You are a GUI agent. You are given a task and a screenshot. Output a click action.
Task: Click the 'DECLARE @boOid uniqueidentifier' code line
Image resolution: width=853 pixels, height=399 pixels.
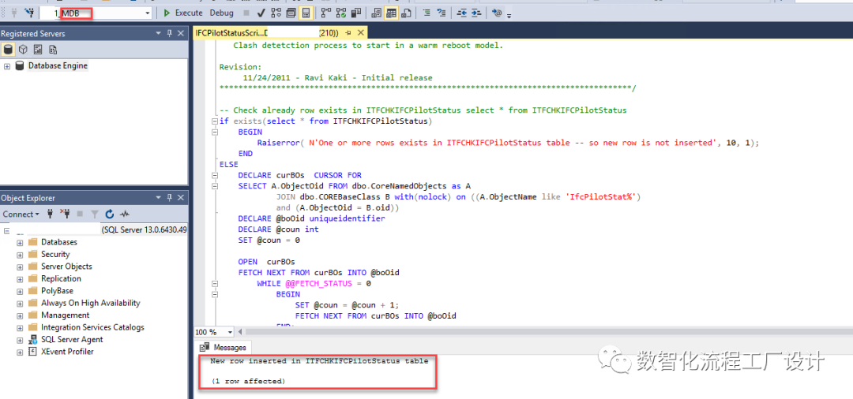point(311,218)
